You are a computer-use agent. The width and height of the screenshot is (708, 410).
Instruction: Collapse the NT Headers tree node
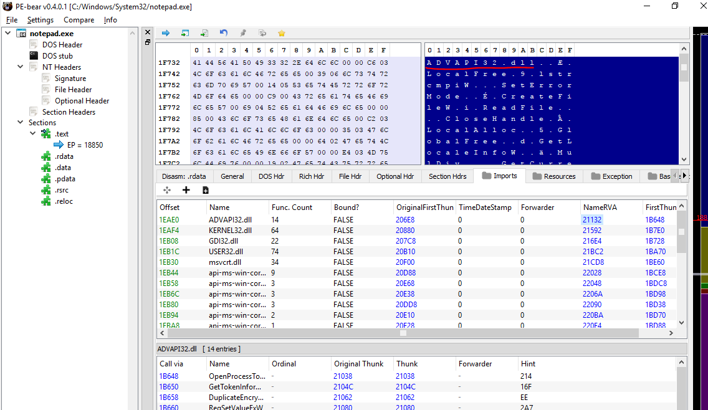tap(21, 67)
